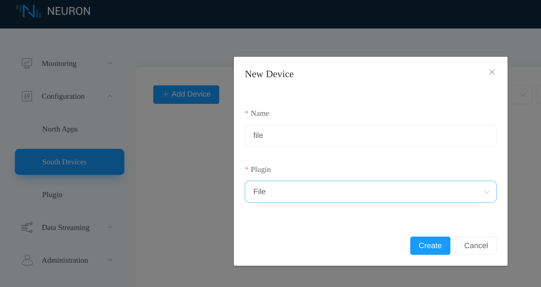
Task: Expand the Administration section
Action: 110,260
